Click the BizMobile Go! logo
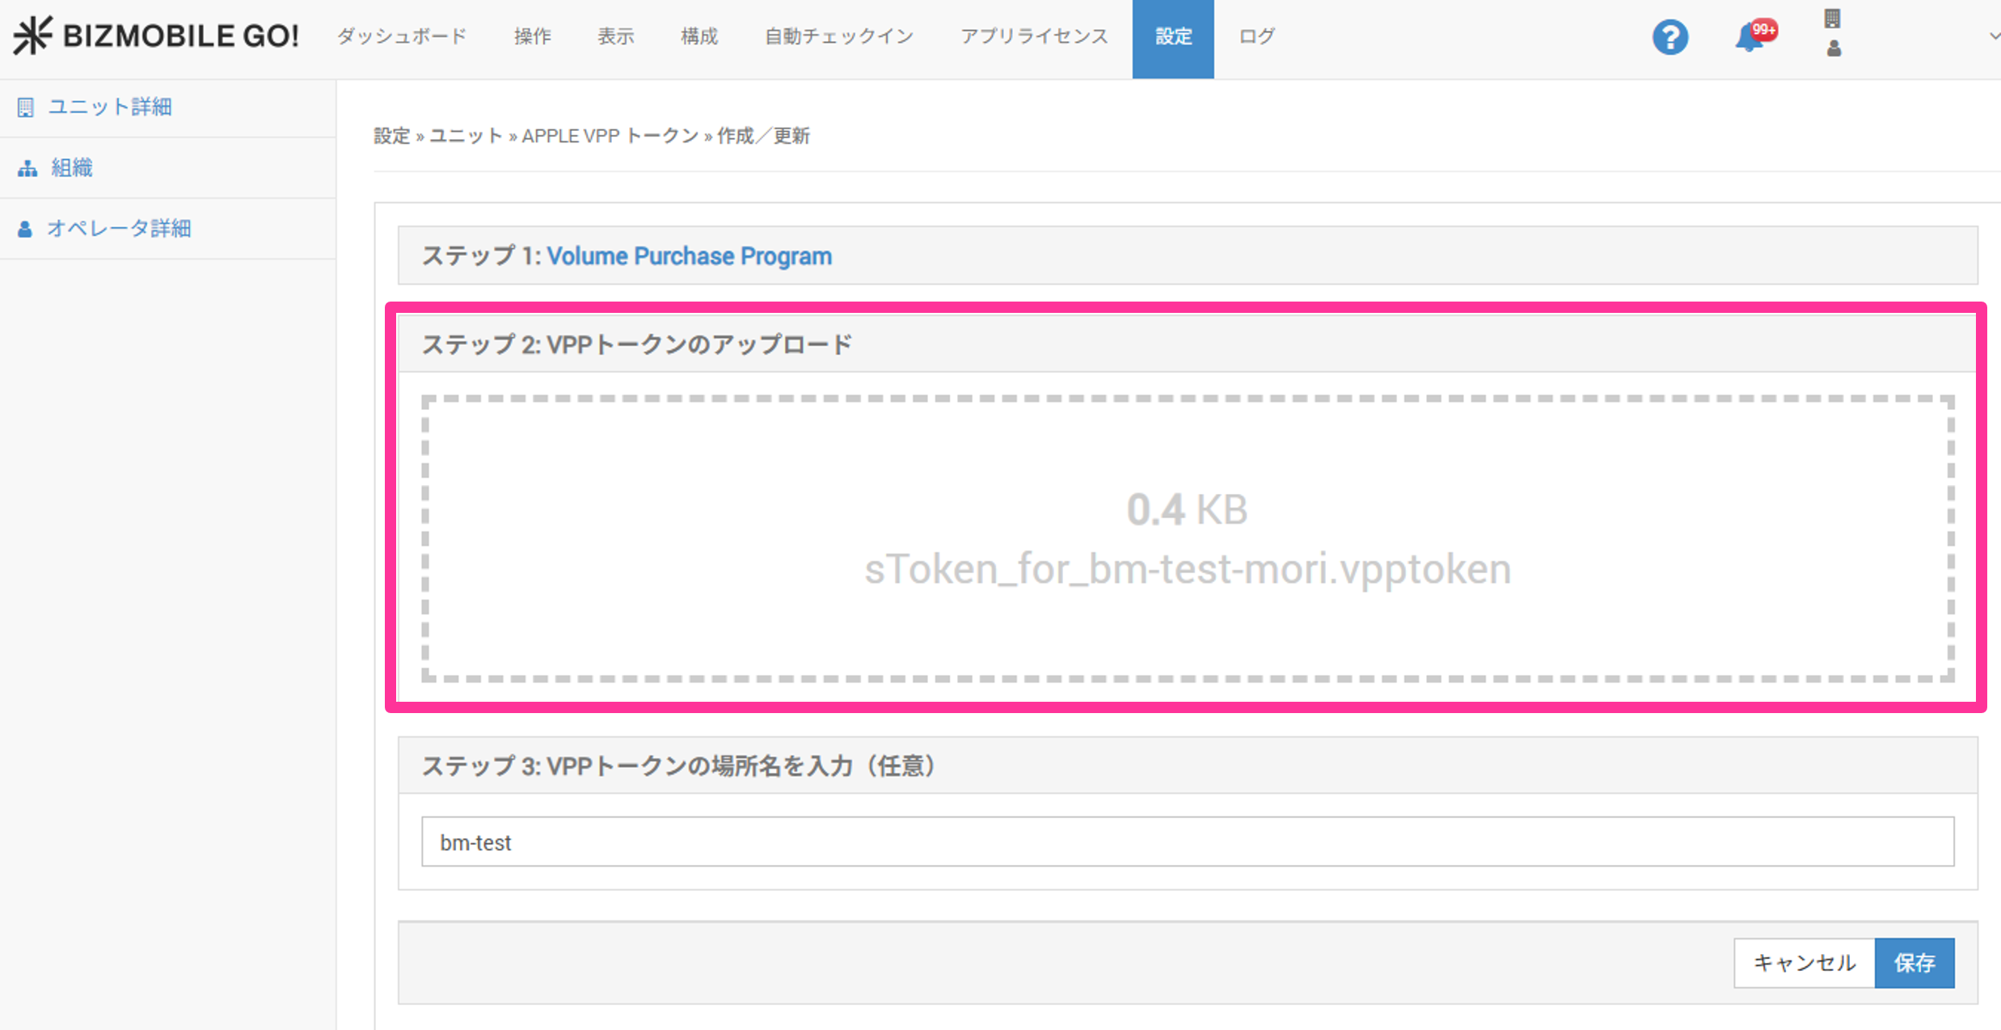Viewport: 2001px width, 1030px height. tap(156, 36)
